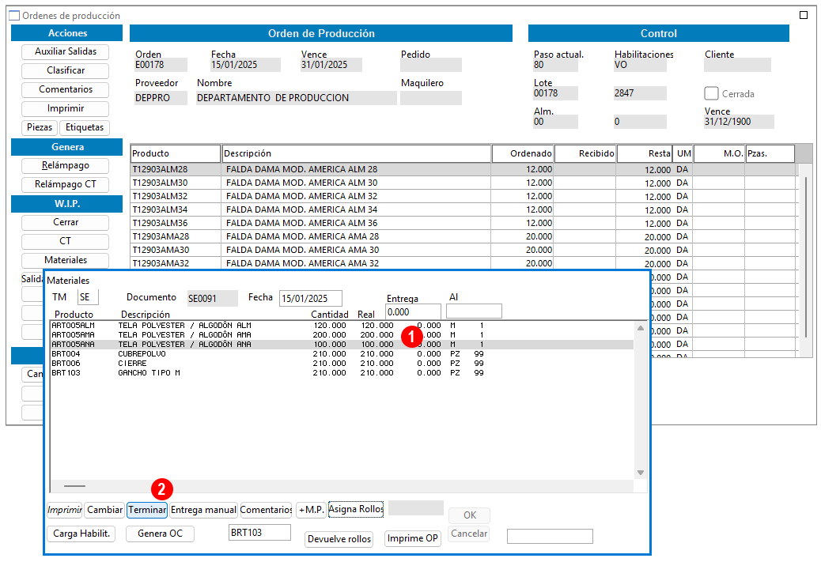The width and height of the screenshot is (821, 562).
Task: Click the CT button under W.I.P.
Action: tap(66, 241)
